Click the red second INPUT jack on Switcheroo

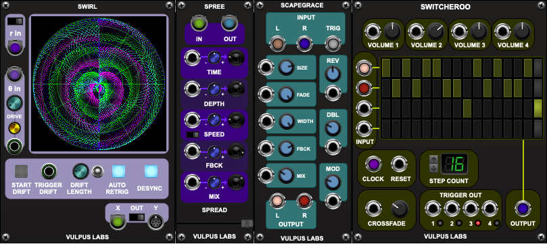[364, 89]
